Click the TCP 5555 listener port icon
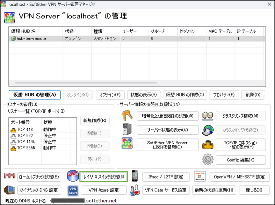This screenshot has height=205, width=275. 13,148
